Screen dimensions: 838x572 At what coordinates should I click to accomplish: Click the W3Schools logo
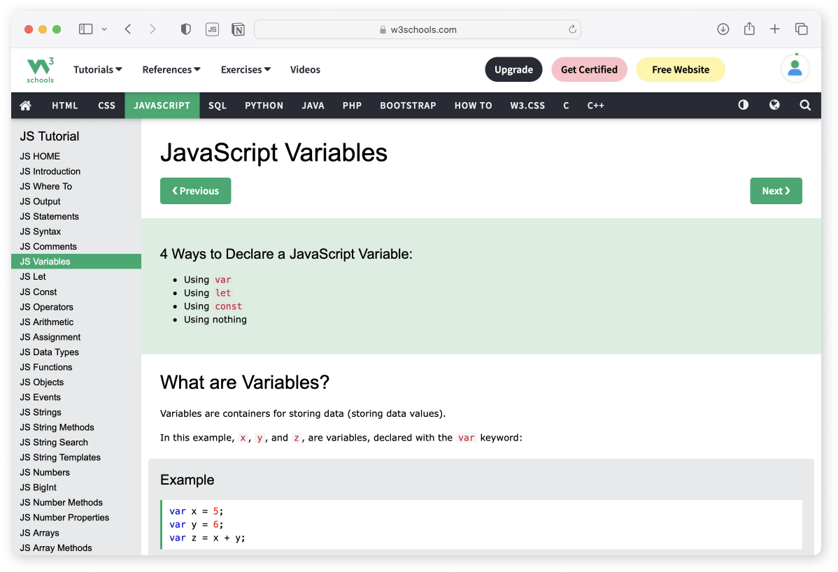[x=40, y=70]
